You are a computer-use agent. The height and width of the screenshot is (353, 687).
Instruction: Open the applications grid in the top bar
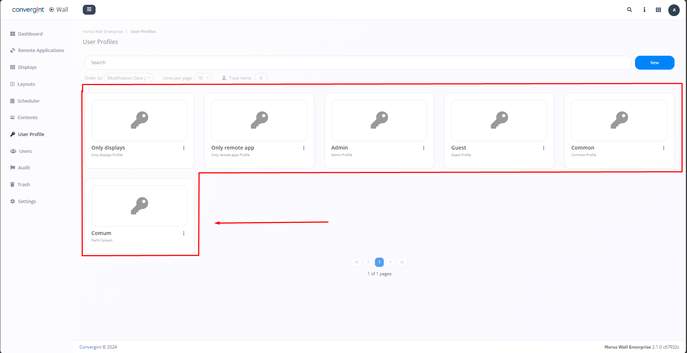point(658,10)
